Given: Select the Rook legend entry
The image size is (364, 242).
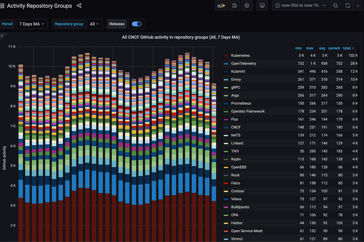Looking at the screenshot, I should (235, 175).
